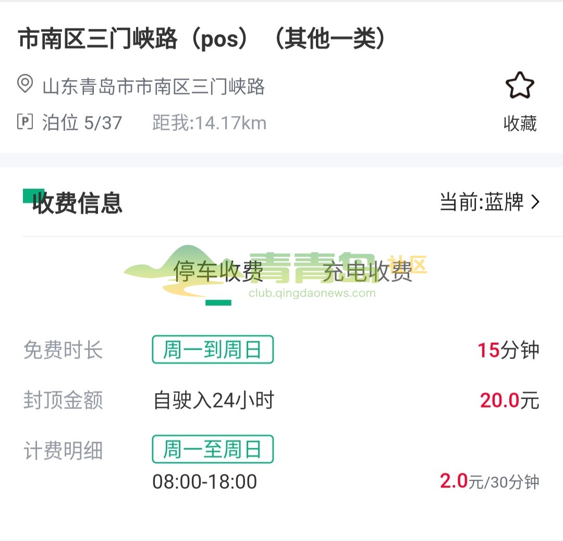Tap the distance 距我:14.17km text

click(210, 123)
